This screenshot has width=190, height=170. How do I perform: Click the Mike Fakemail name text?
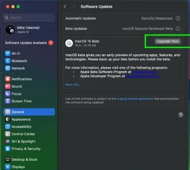coord(28,28)
